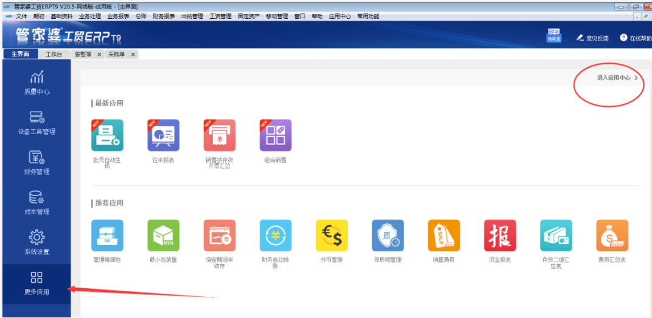
Task: Open the 财务自动转账 app
Action: coord(276,235)
